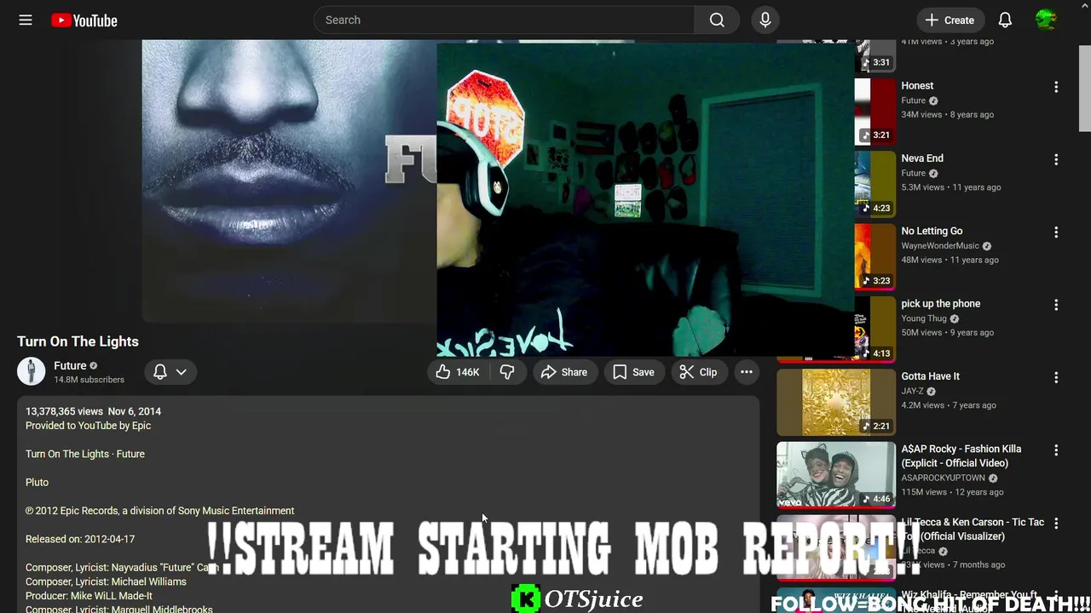Click 13,378,365 views text

(64, 411)
